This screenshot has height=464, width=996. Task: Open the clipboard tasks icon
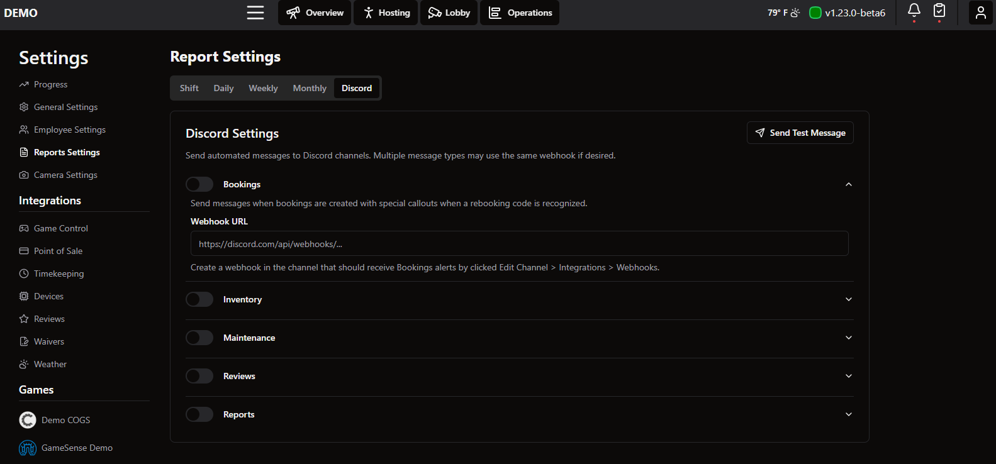pyautogui.click(x=939, y=11)
